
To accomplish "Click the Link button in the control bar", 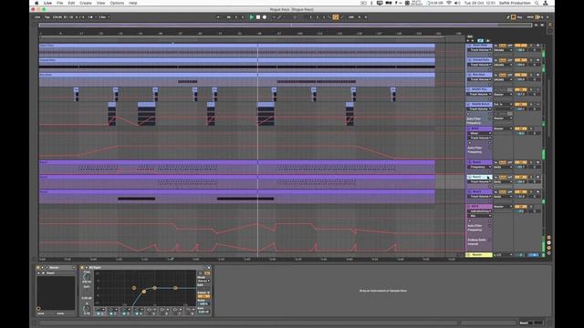I will (37, 17).
